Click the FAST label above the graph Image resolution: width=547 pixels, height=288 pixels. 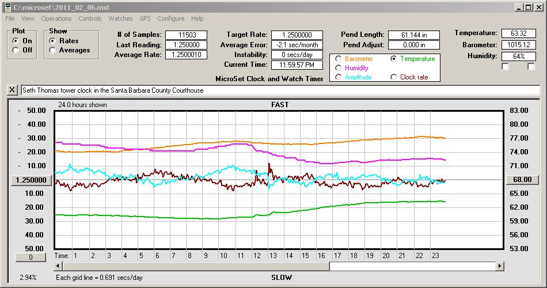[x=280, y=105]
